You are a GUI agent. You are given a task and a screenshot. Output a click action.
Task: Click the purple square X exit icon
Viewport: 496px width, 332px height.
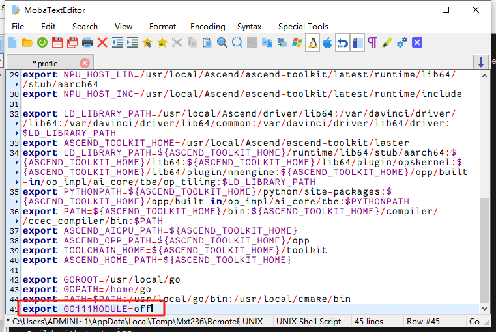click(x=417, y=43)
